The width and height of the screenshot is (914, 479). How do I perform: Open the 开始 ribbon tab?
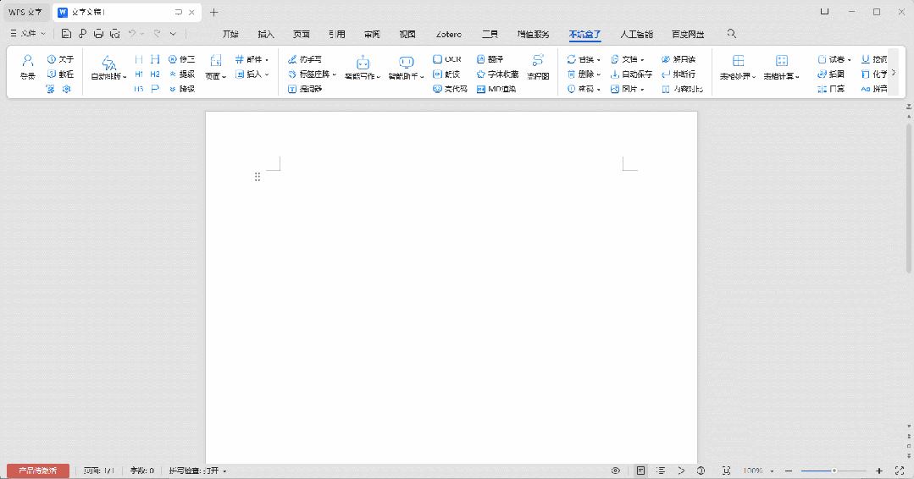(x=231, y=35)
